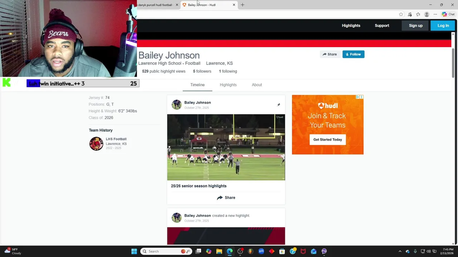The height and width of the screenshot is (257, 458).
Task: Open Task View on the taskbar
Action: click(x=199, y=251)
